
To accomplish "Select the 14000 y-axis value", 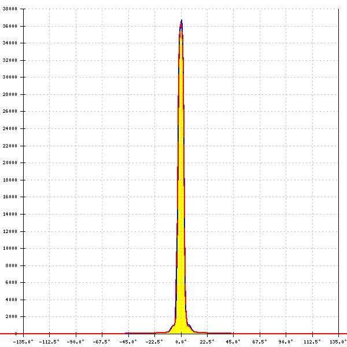I will click(10, 214).
